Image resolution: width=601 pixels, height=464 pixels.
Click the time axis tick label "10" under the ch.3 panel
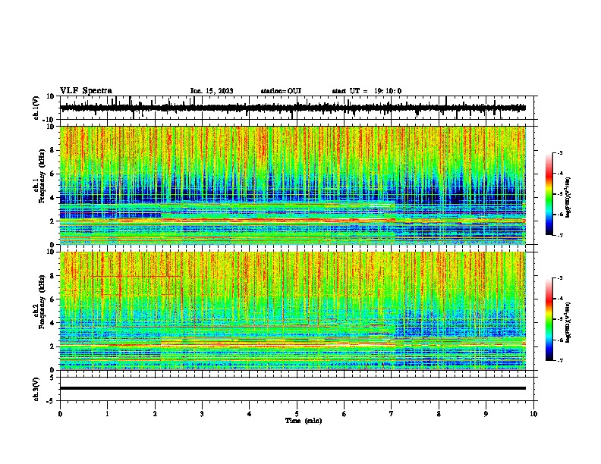pyautogui.click(x=533, y=414)
